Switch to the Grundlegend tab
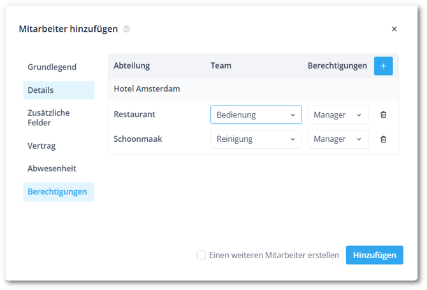The height and width of the screenshot is (290, 427). [x=52, y=67]
